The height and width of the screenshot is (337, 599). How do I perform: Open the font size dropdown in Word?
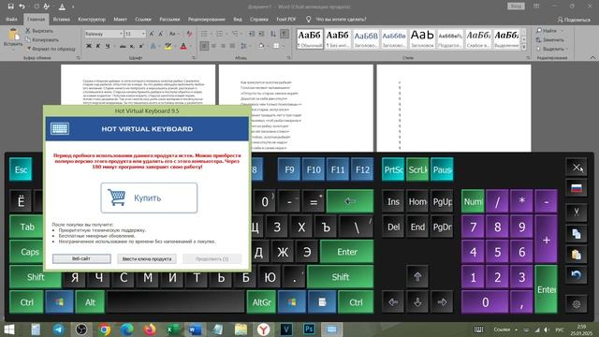point(143,34)
